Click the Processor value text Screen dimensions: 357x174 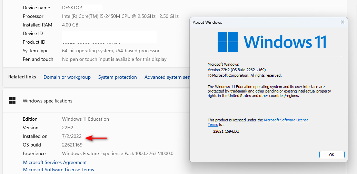pos(120,16)
